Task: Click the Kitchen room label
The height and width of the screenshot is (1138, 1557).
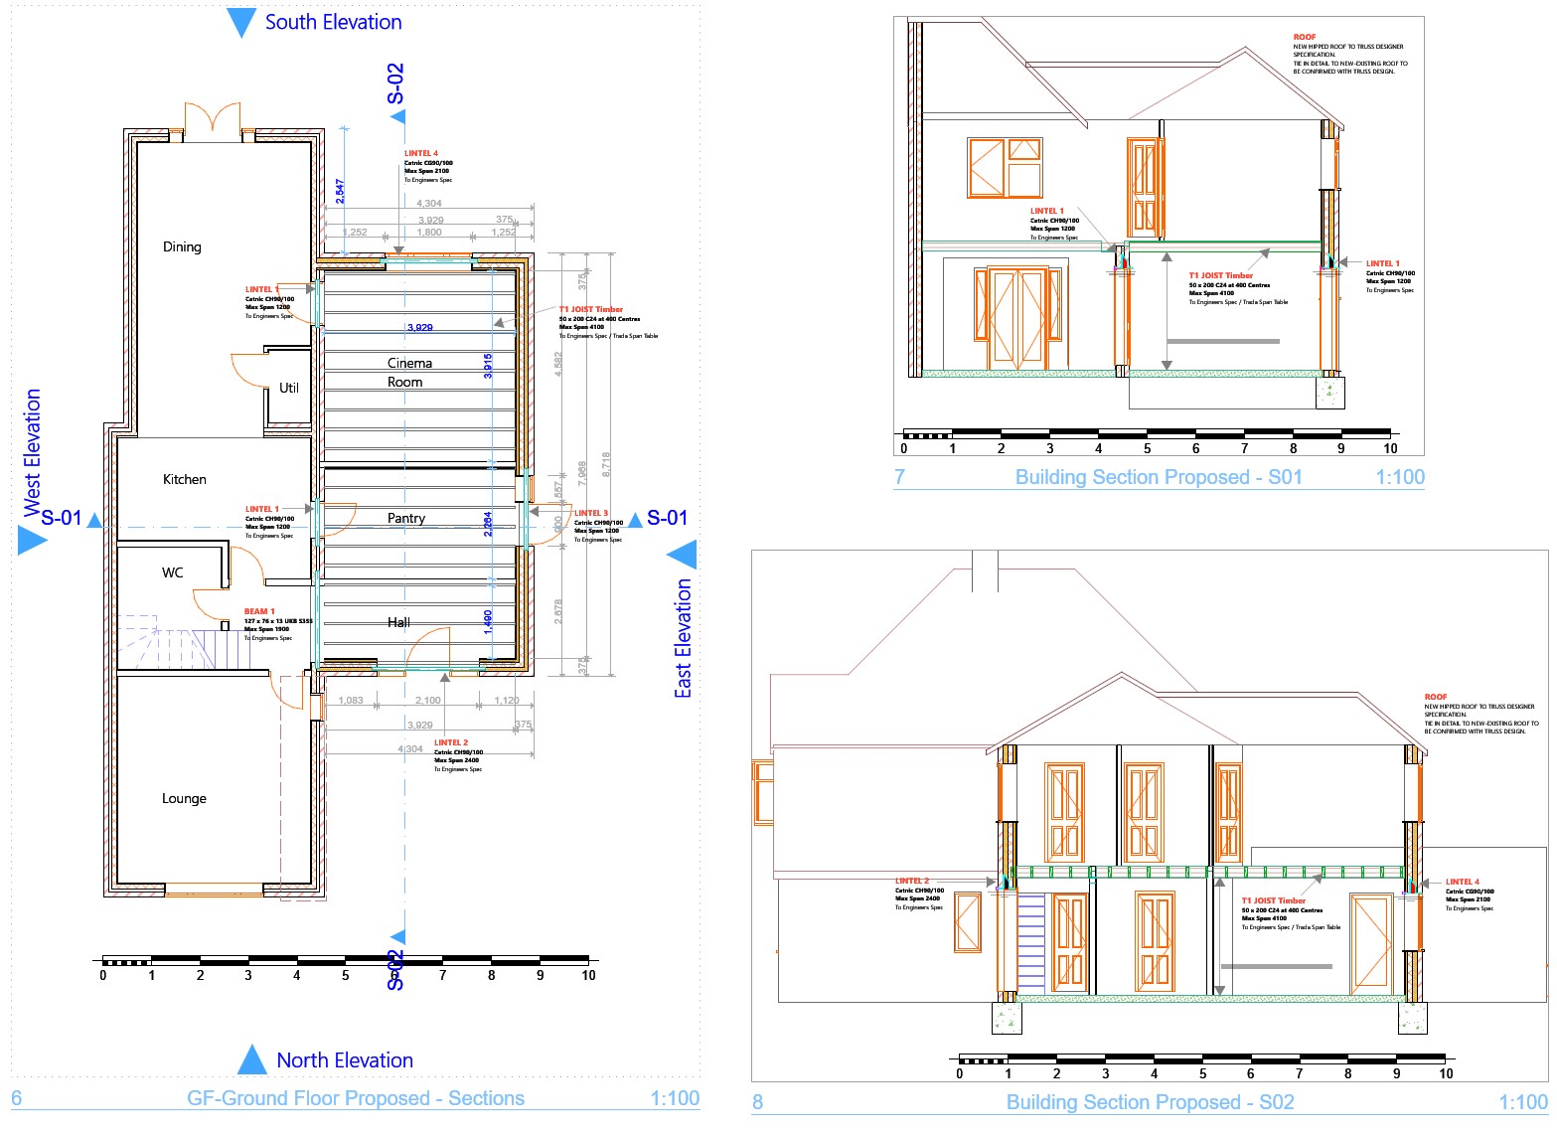Action: click(185, 479)
